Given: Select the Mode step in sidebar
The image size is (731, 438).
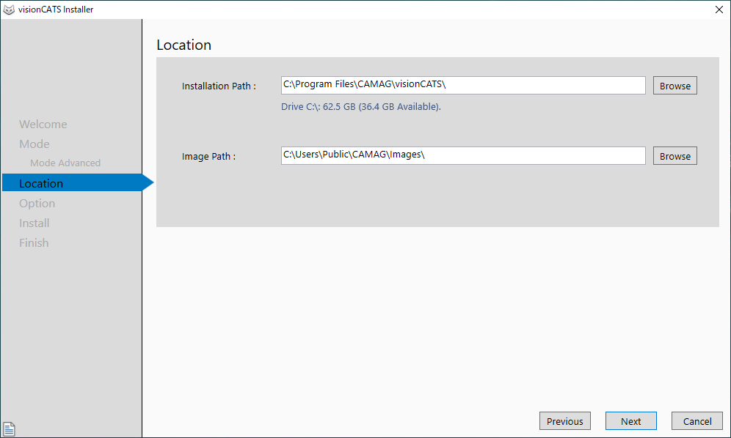Looking at the screenshot, I should [x=34, y=144].
